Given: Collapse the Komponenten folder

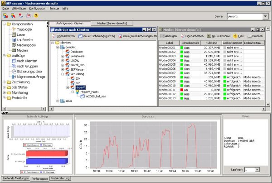Looking at the screenshot, I should click(4, 24).
